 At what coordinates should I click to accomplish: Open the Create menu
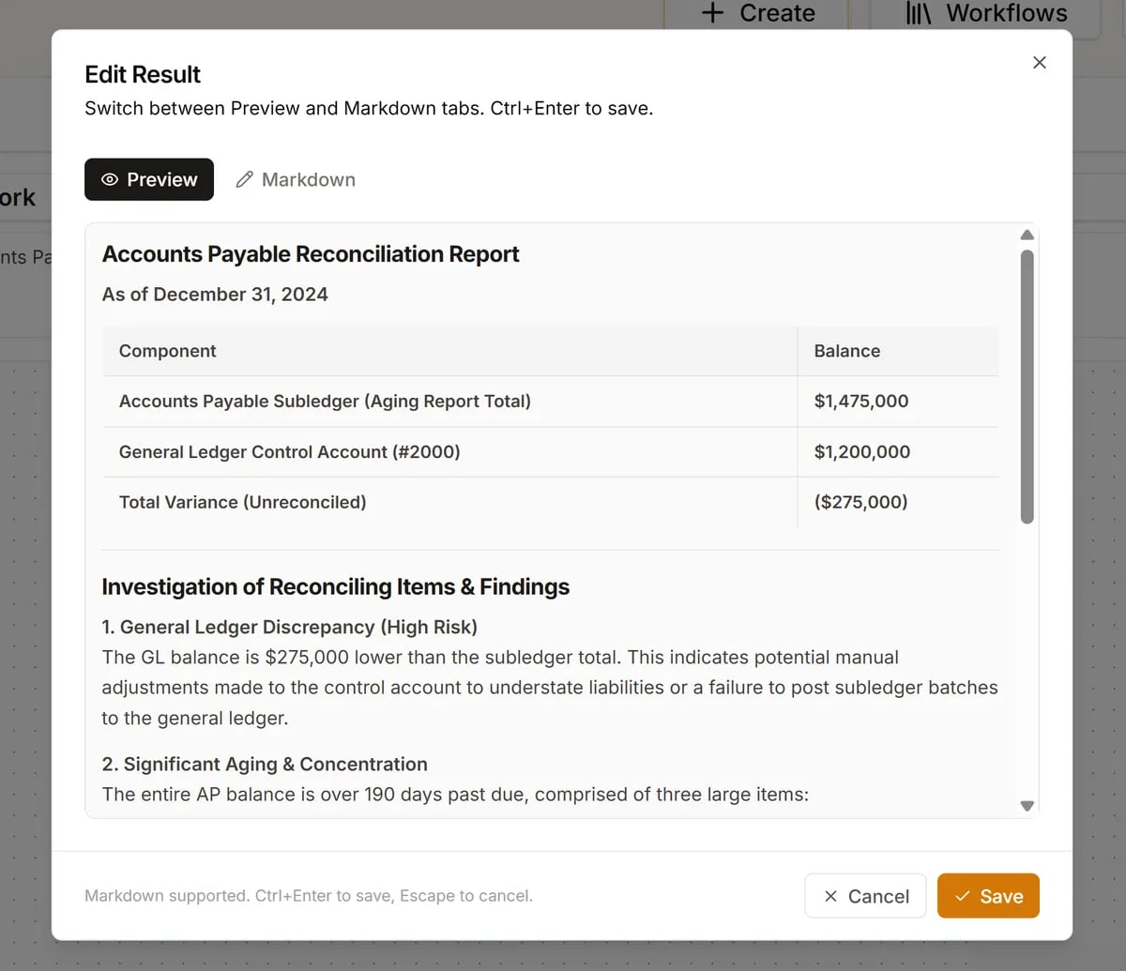tap(755, 13)
